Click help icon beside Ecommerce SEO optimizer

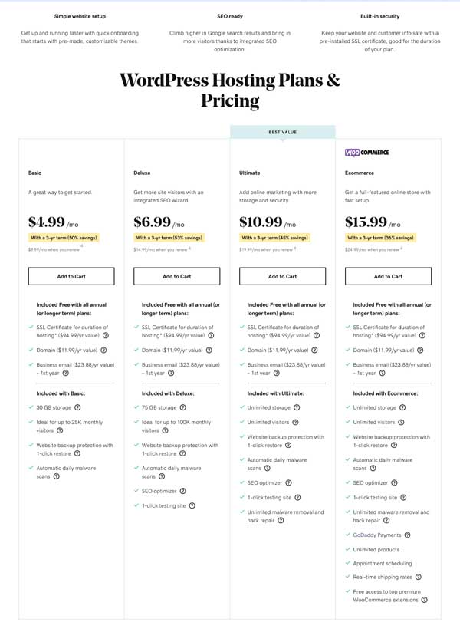pyautogui.click(x=394, y=483)
